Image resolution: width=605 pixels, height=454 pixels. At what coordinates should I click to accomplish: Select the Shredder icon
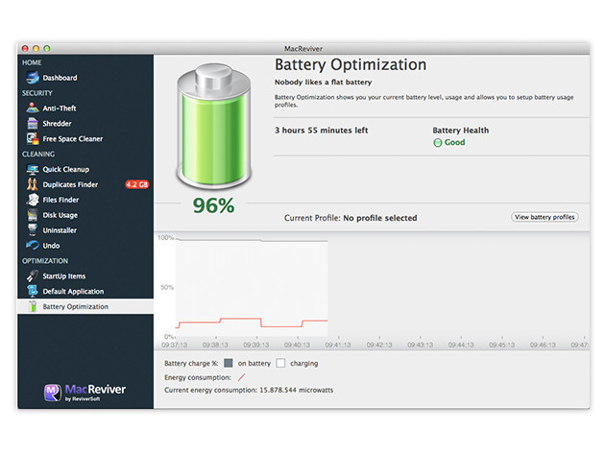(x=33, y=124)
